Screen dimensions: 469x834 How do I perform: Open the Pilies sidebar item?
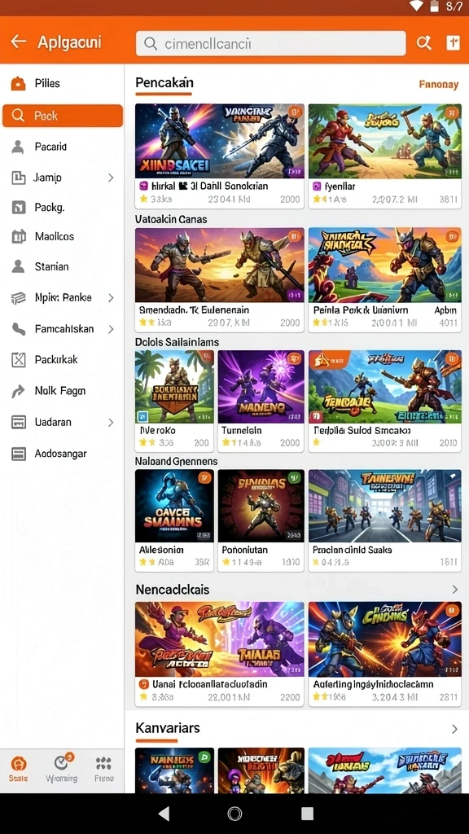[x=62, y=84]
